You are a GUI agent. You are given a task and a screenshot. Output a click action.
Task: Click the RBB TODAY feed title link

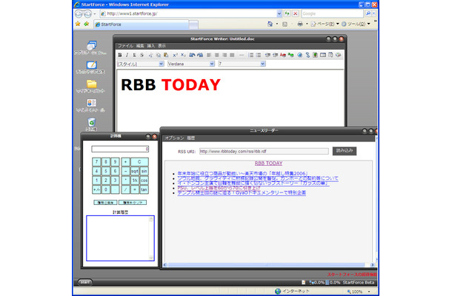tap(268, 164)
